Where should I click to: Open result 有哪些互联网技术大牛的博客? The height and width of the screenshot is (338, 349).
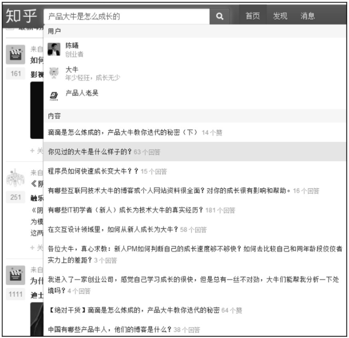195,190
